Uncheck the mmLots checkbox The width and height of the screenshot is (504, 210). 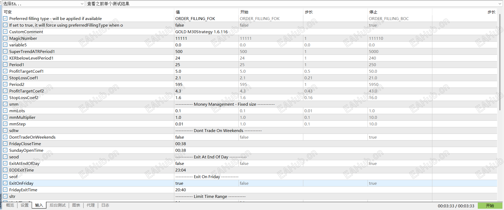pyautogui.click(x=5, y=111)
